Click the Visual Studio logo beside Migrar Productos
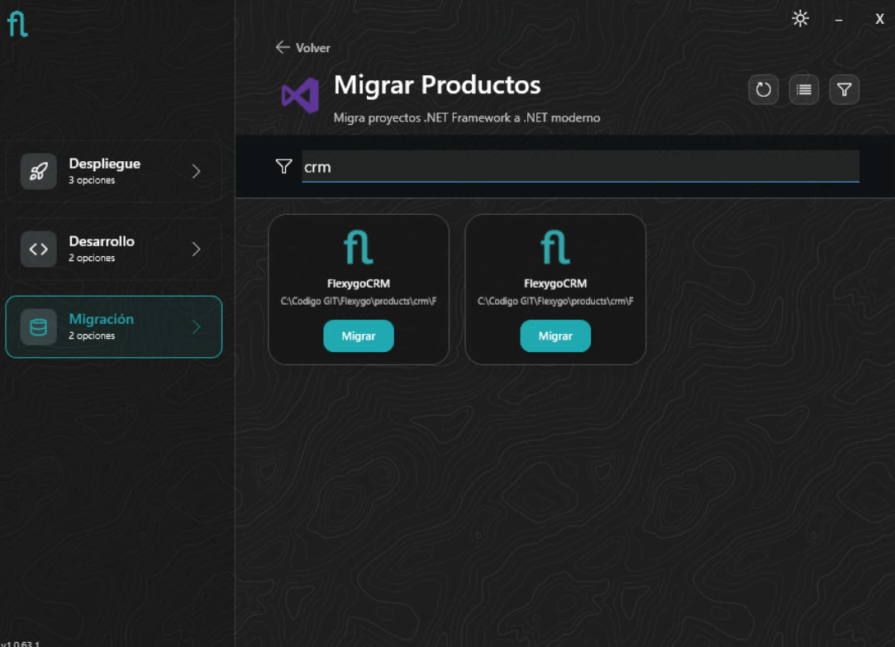 coord(300,95)
